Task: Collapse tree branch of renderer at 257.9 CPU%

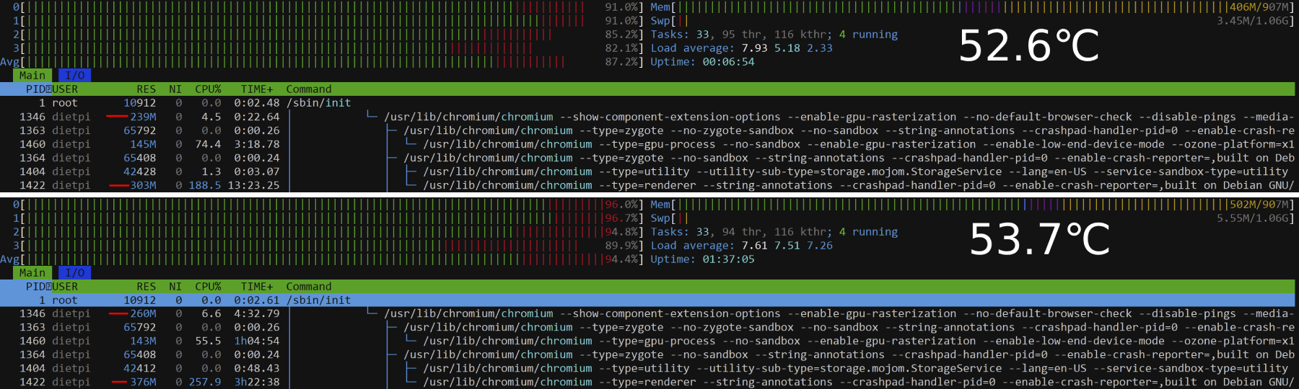Action: coord(411,383)
